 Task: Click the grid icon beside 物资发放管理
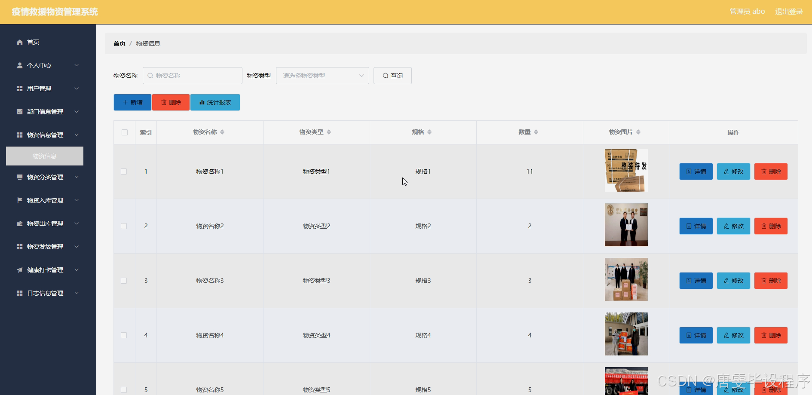pos(20,247)
